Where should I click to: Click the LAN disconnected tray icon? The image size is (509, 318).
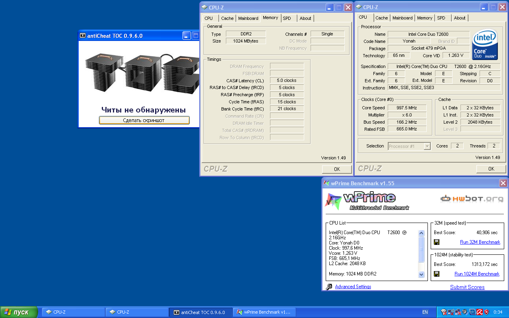pos(458,312)
